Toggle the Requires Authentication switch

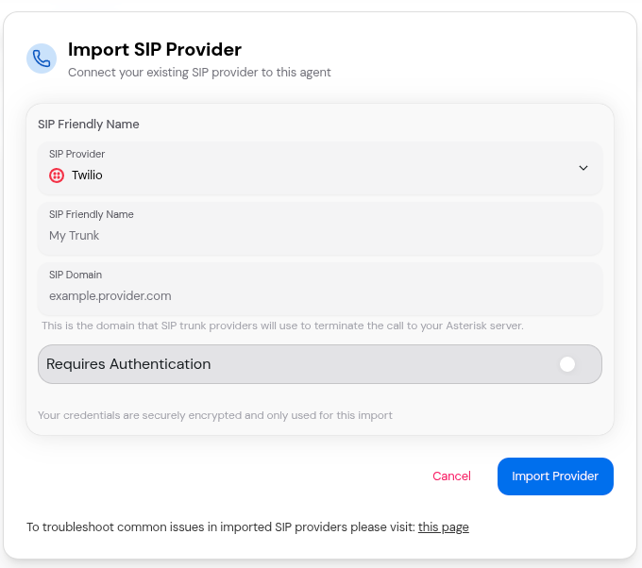click(x=568, y=364)
